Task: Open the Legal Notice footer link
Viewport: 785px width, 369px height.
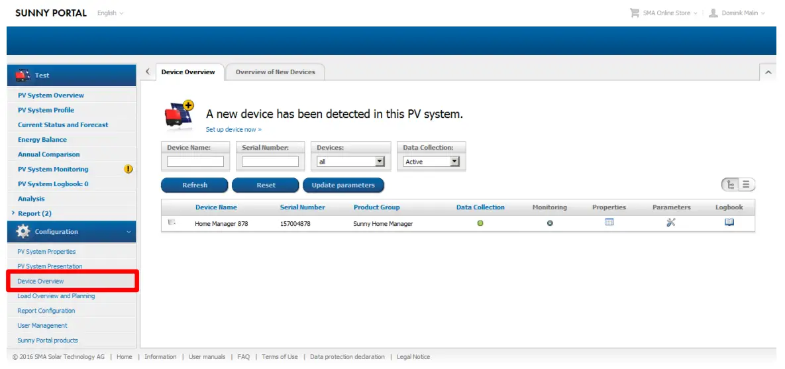Action: pyautogui.click(x=413, y=357)
